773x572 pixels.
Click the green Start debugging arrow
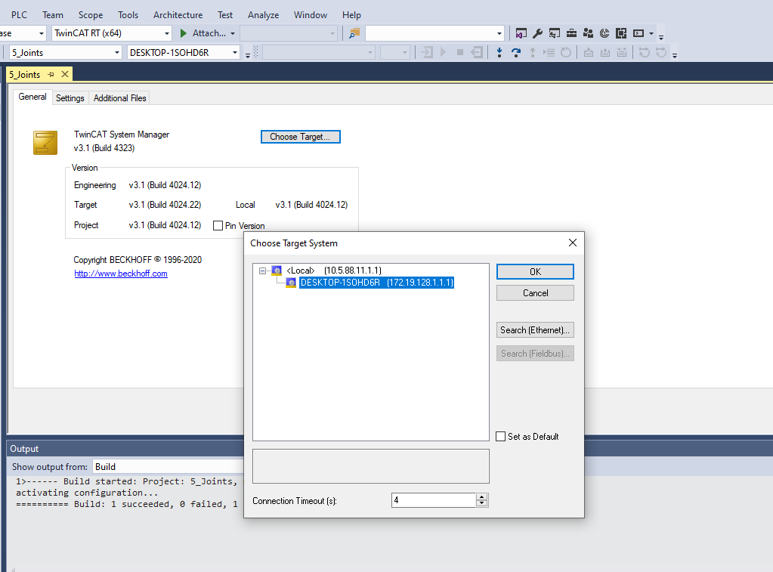(x=184, y=33)
